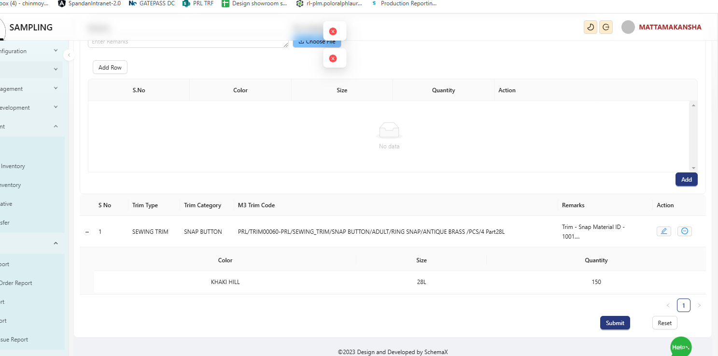Image resolution: width=718 pixels, height=356 pixels.
Task: Remove the SNAP BUTTON row via the minus-circle icon
Action: pyautogui.click(x=684, y=231)
